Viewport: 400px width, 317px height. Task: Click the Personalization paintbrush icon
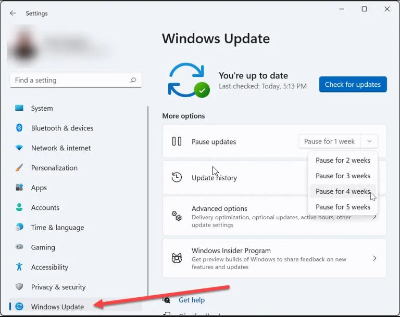pyautogui.click(x=19, y=167)
